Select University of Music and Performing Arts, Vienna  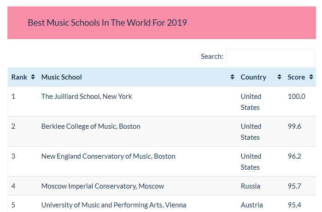click(x=114, y=205)
